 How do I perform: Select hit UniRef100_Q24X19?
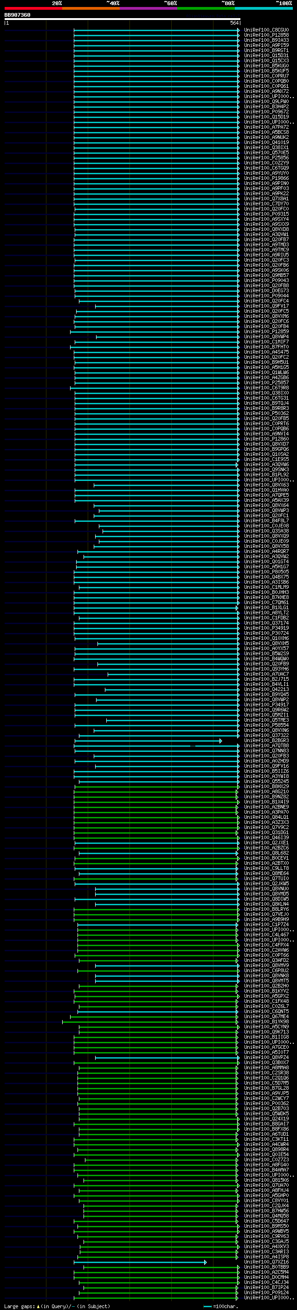point(266,1119)
